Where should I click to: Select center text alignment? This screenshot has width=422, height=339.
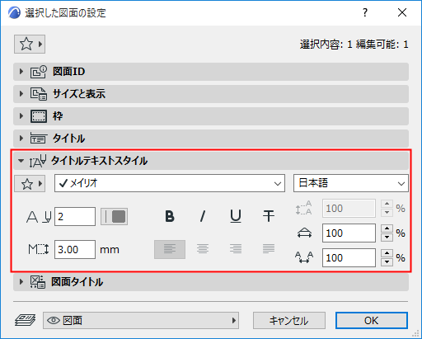[x=203, y=249]
